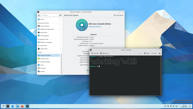Screen dimensions: 193x109
Task: Click the Konsole terminal scrollbar
Action: click(161, 75)
